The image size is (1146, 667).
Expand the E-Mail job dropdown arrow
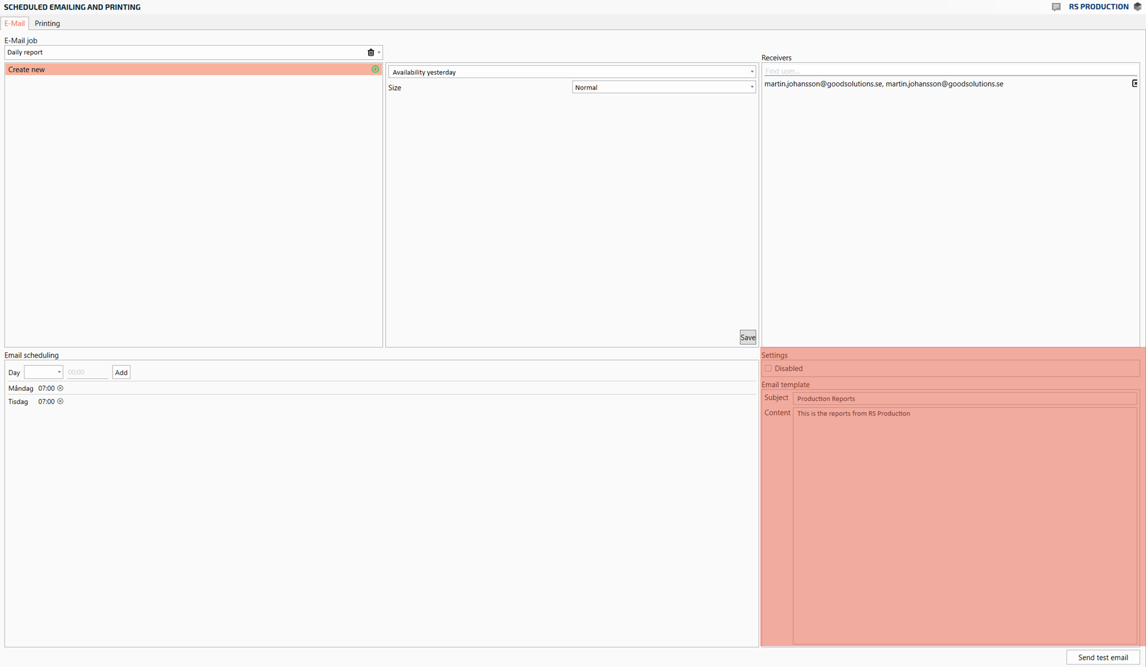pyautogui.click(x=379, y=52)
